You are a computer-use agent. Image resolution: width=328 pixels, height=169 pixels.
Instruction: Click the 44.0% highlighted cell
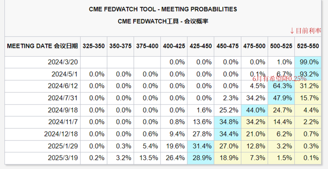coord(255,110)
